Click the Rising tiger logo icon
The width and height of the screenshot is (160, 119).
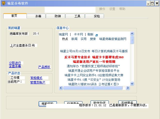point(4,3)
